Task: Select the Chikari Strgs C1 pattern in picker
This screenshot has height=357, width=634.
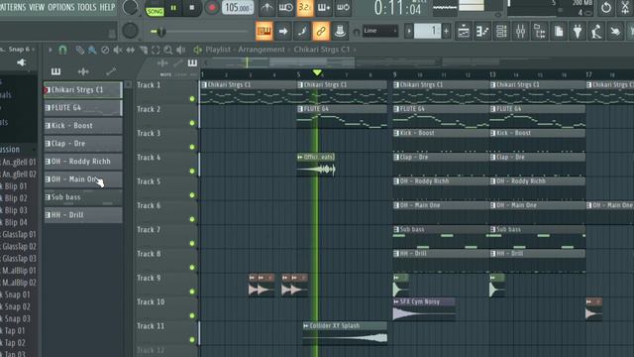Action: pos(83,90)
